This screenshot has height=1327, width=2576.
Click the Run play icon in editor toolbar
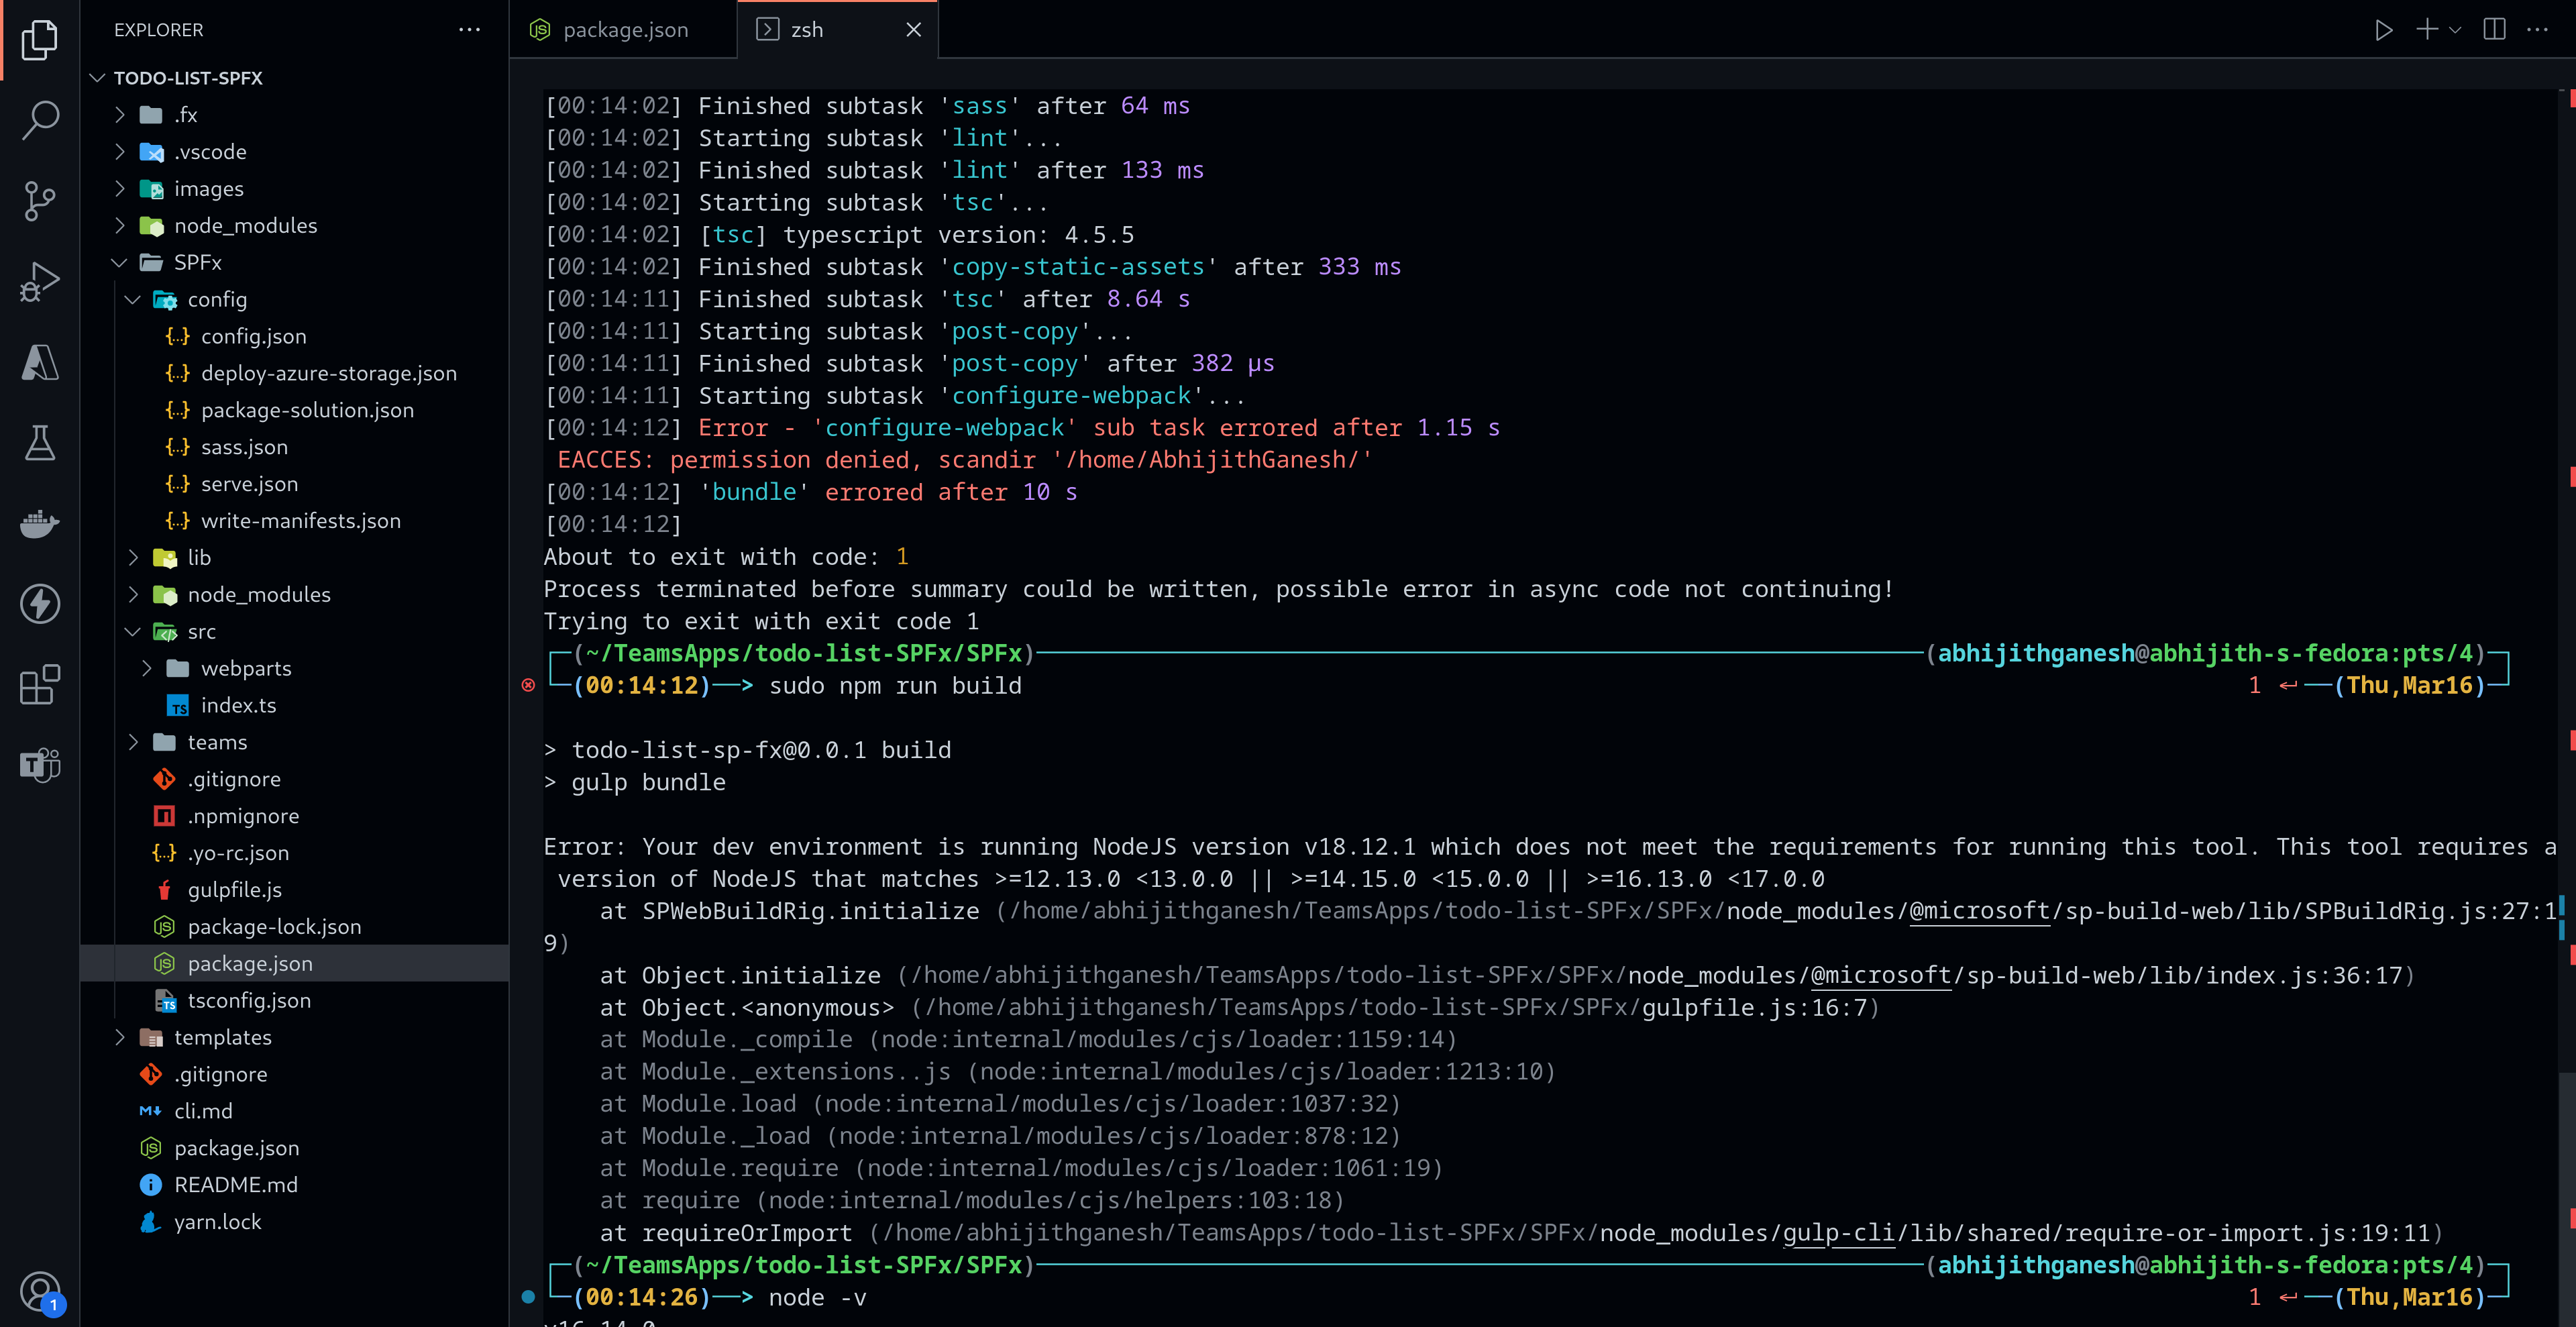click(2384, 30)
